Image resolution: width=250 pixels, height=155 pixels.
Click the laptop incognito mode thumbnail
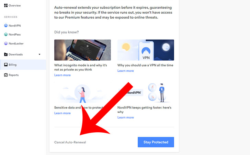(x=82, y=50)
